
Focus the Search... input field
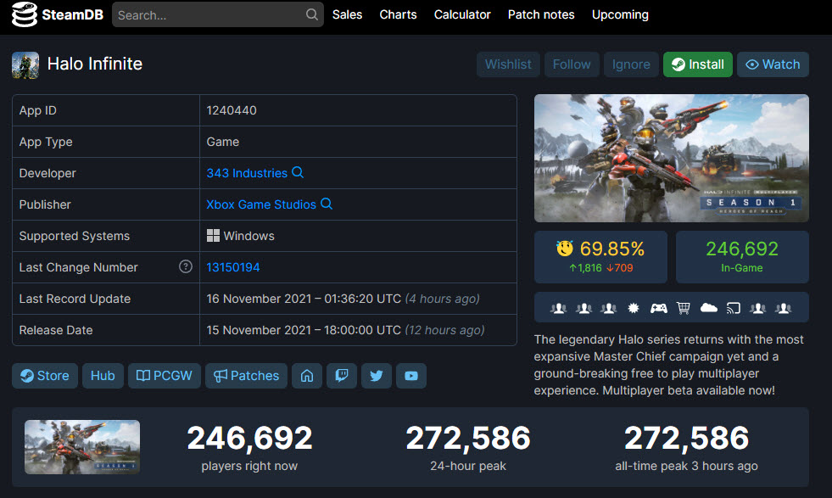(x=218, y=15)
